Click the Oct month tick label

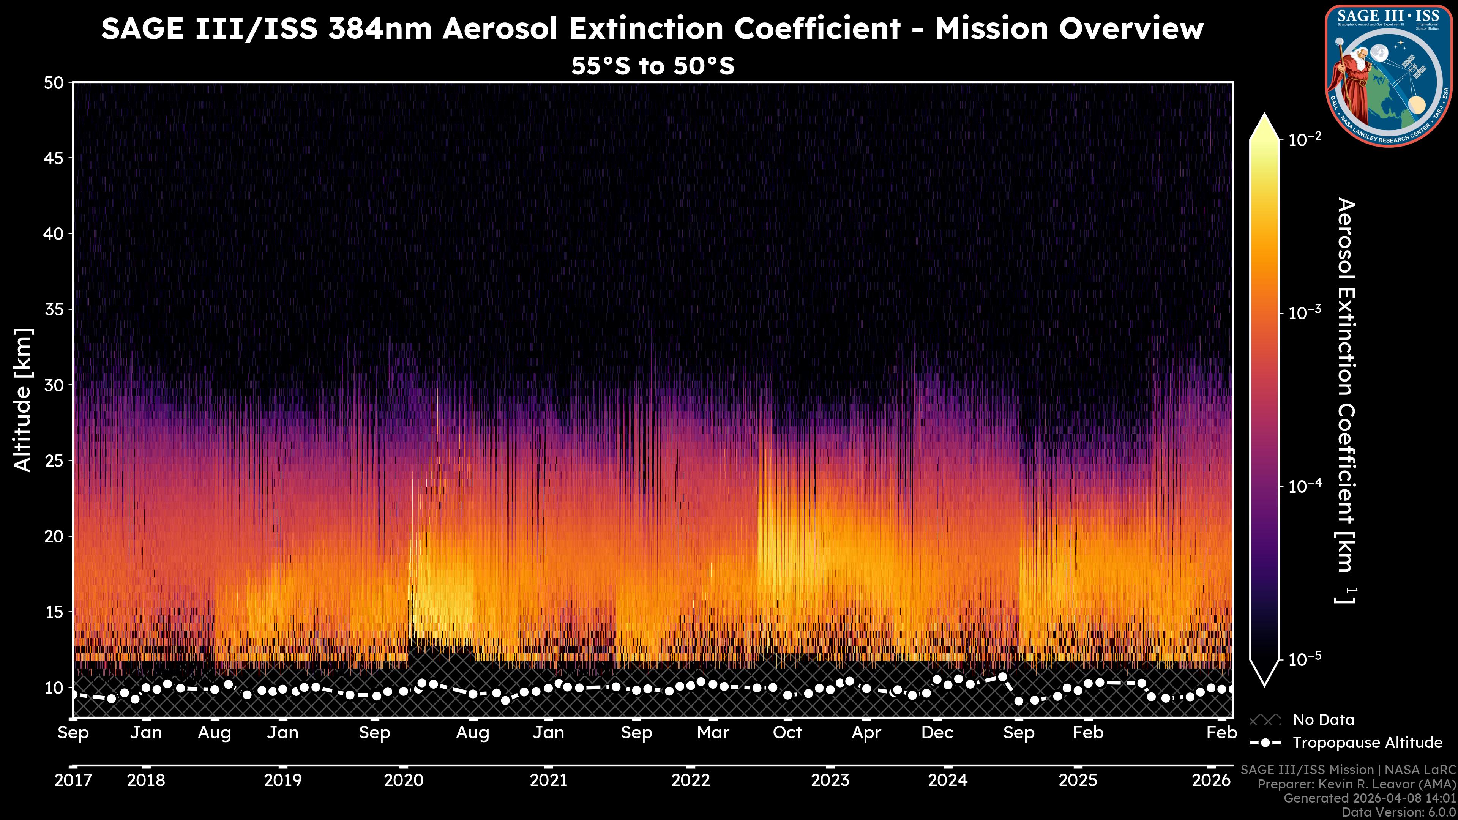coord(787,733)
